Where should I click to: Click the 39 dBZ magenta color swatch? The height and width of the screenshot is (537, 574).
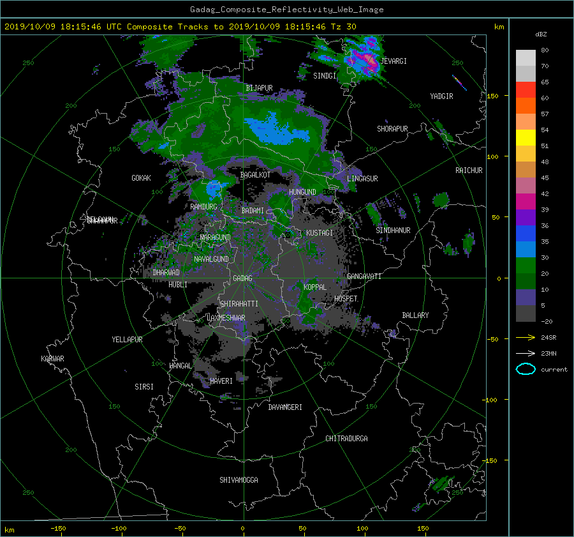pyautogui.click(x=526, y=202)
